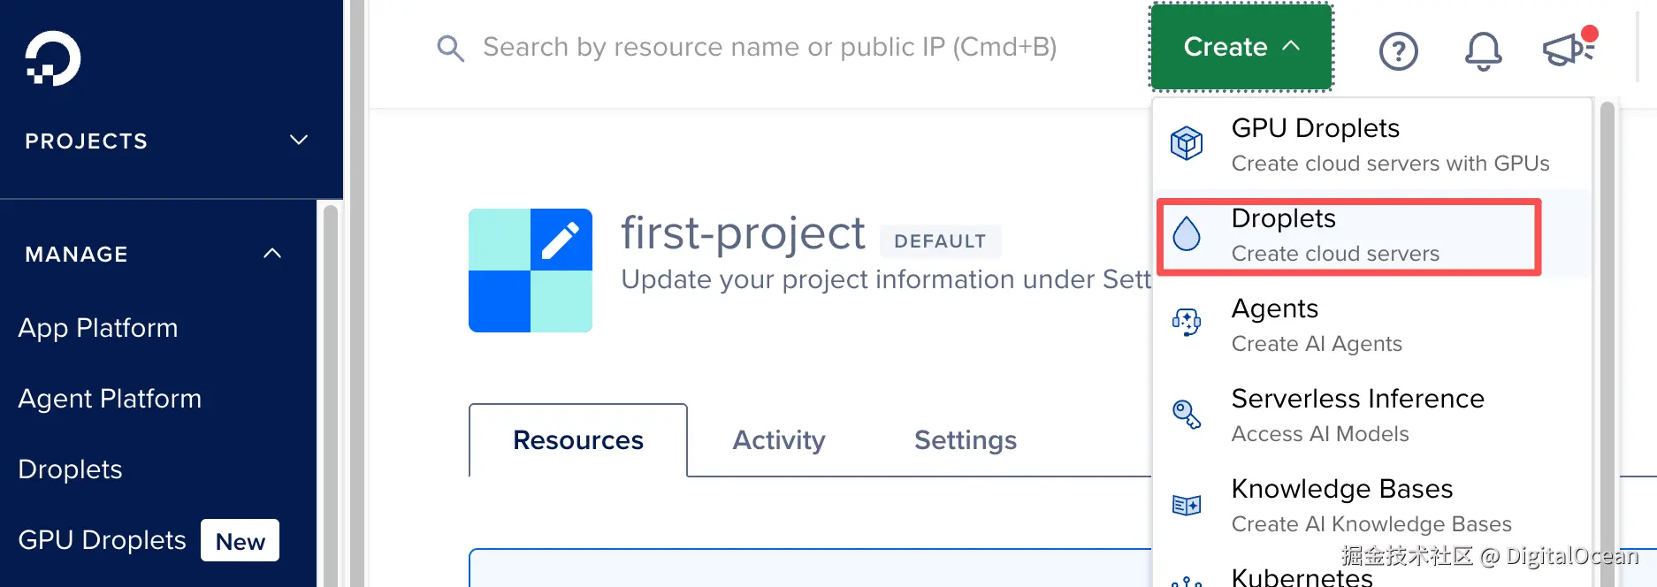The width and height of the screenshot is (1657, 587).
Task: Click the announcements megaphone icon
Action: pos(1568,50)
